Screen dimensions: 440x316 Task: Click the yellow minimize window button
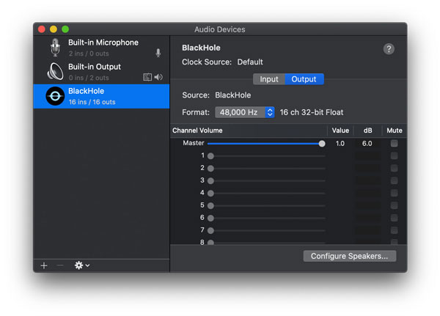(x=54, y=29)
